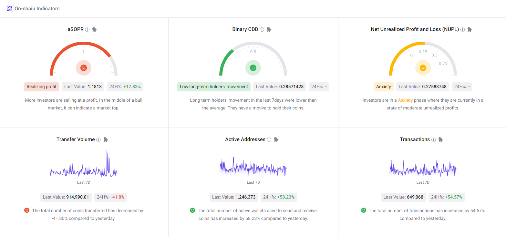Click the Transactions alert bell icon
506x237 pixels.
(x=440, y=139)
